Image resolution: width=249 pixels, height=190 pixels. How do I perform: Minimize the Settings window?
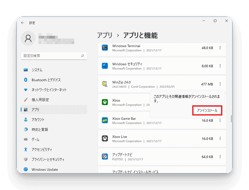tap(204, 21)
